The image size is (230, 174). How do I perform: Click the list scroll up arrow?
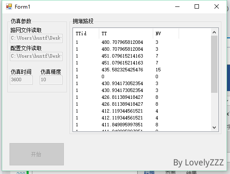coord(214,32)
